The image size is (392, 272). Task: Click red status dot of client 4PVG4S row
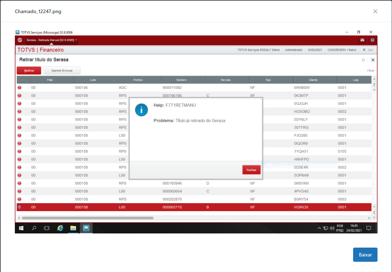19,191
